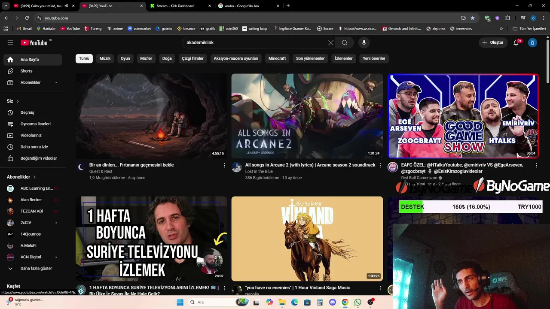Open WhatsApp from the taskbar
This screenshot has height=309, width=550.
pyautogui.click(x=357, y=302)
